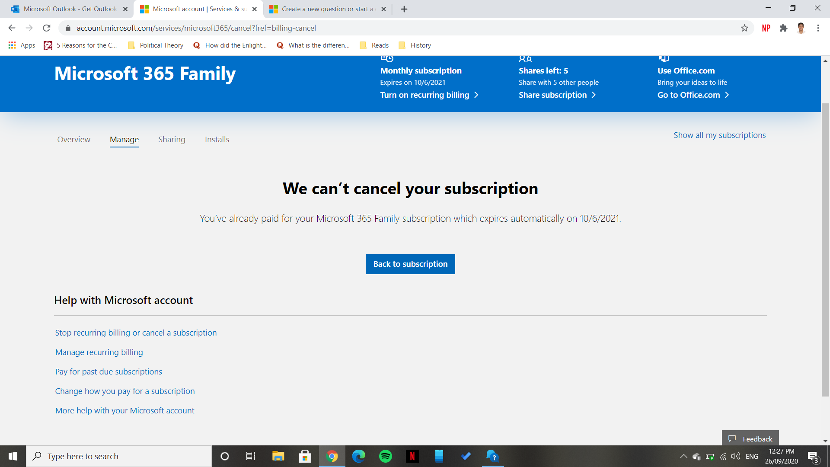Open Cortana circle on the taskbar
Screen dimensions: 830x467
pos(224,456)
